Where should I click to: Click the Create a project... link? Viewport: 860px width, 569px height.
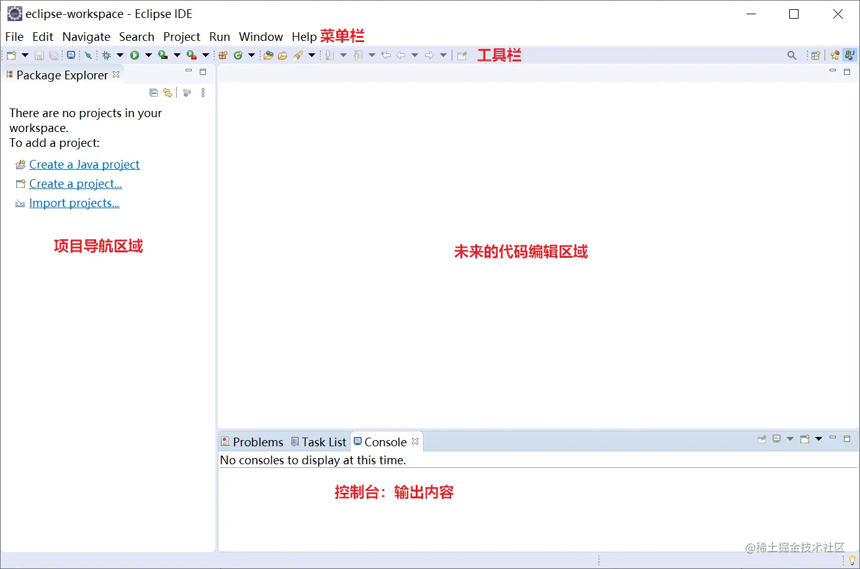click(x=76, y=183)
